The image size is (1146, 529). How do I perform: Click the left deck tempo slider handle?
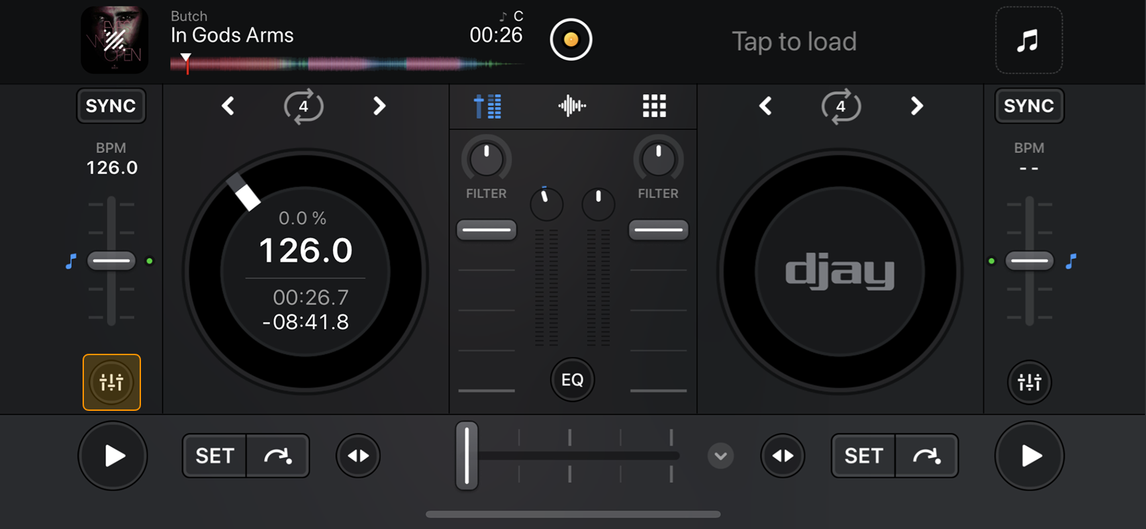(x=111, y=260)
